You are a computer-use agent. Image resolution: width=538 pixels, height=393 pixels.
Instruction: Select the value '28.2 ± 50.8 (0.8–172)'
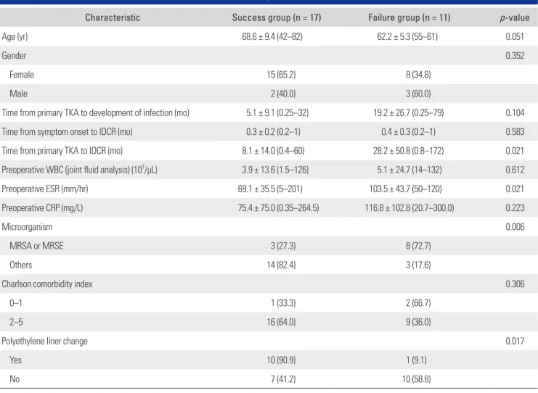(408, 151)
